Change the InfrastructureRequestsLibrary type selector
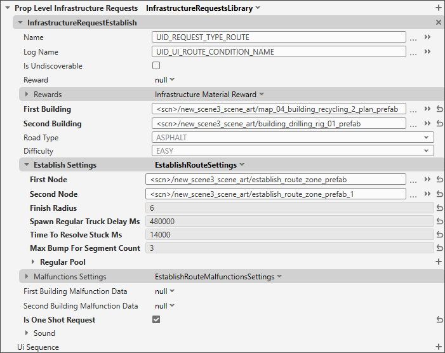This screenshot has width=445, height=353. pyautogui.click(x=203, y=8)
